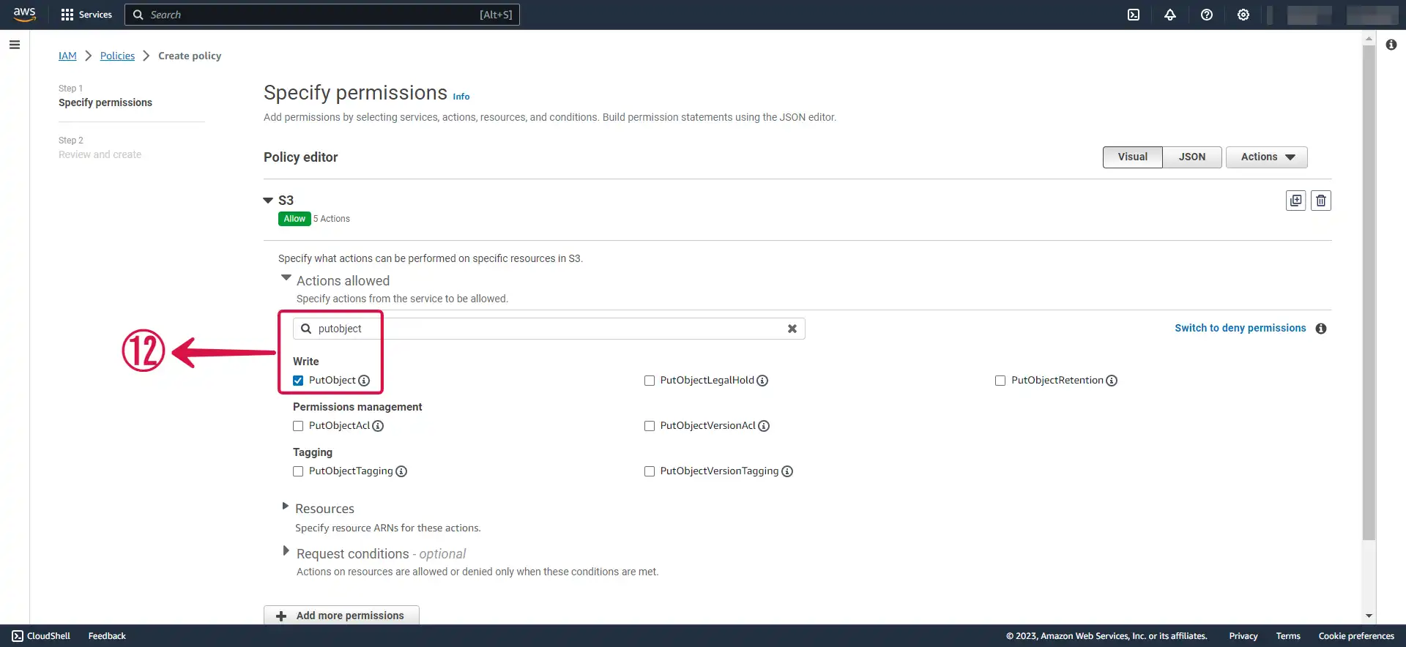Check the PutObjectTagging checkbox

[298, 471]
